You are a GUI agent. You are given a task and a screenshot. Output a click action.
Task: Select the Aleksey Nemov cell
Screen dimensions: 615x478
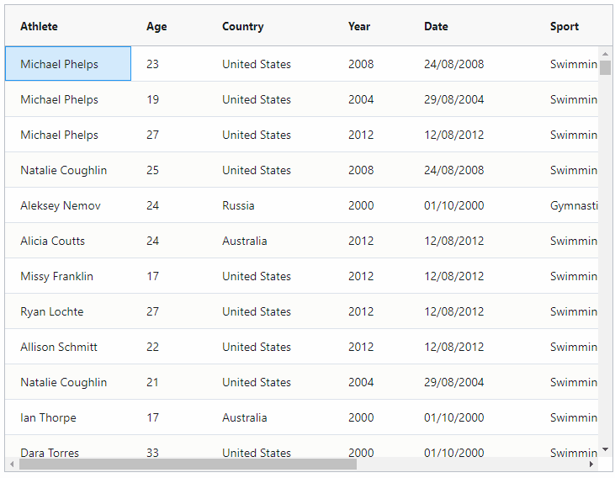pyautogui.click(x=61, y=205)
